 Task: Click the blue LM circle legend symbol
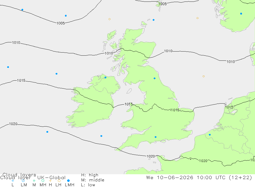click(23, 181)
